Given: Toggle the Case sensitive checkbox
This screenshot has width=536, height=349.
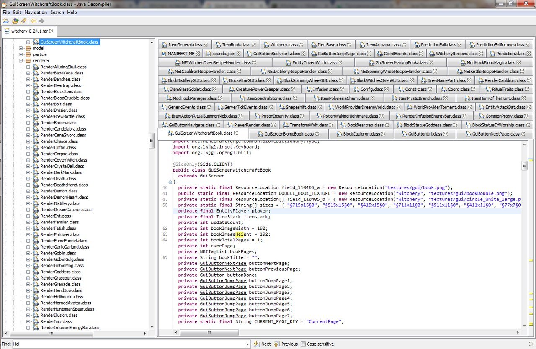Looking at the screenshot, I should (303, 344).
